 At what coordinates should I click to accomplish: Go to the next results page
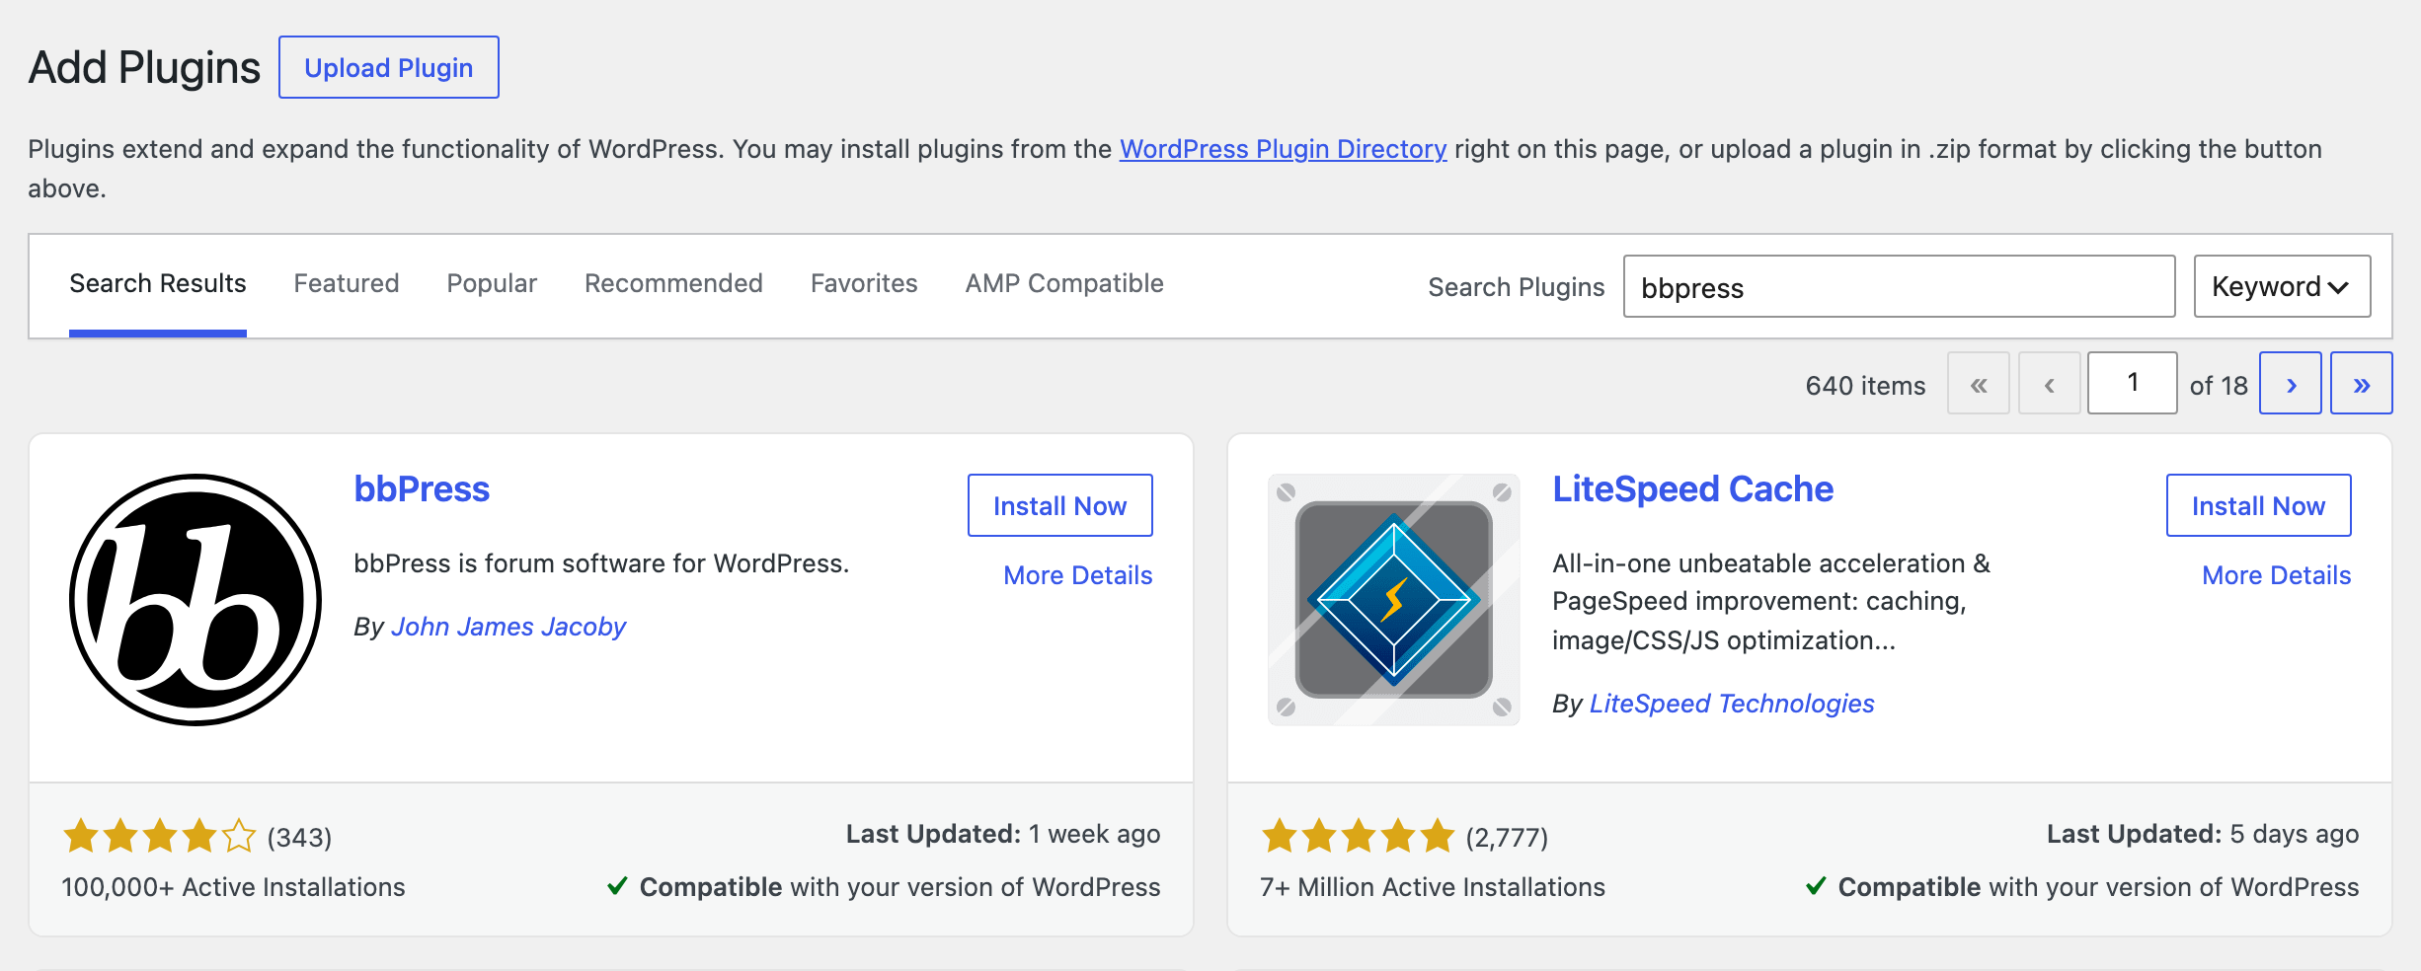(2291, 384)
